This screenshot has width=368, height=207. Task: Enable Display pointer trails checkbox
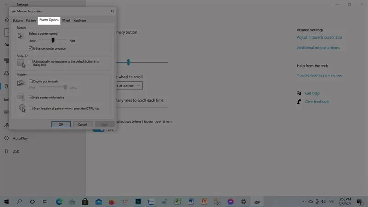31,81
